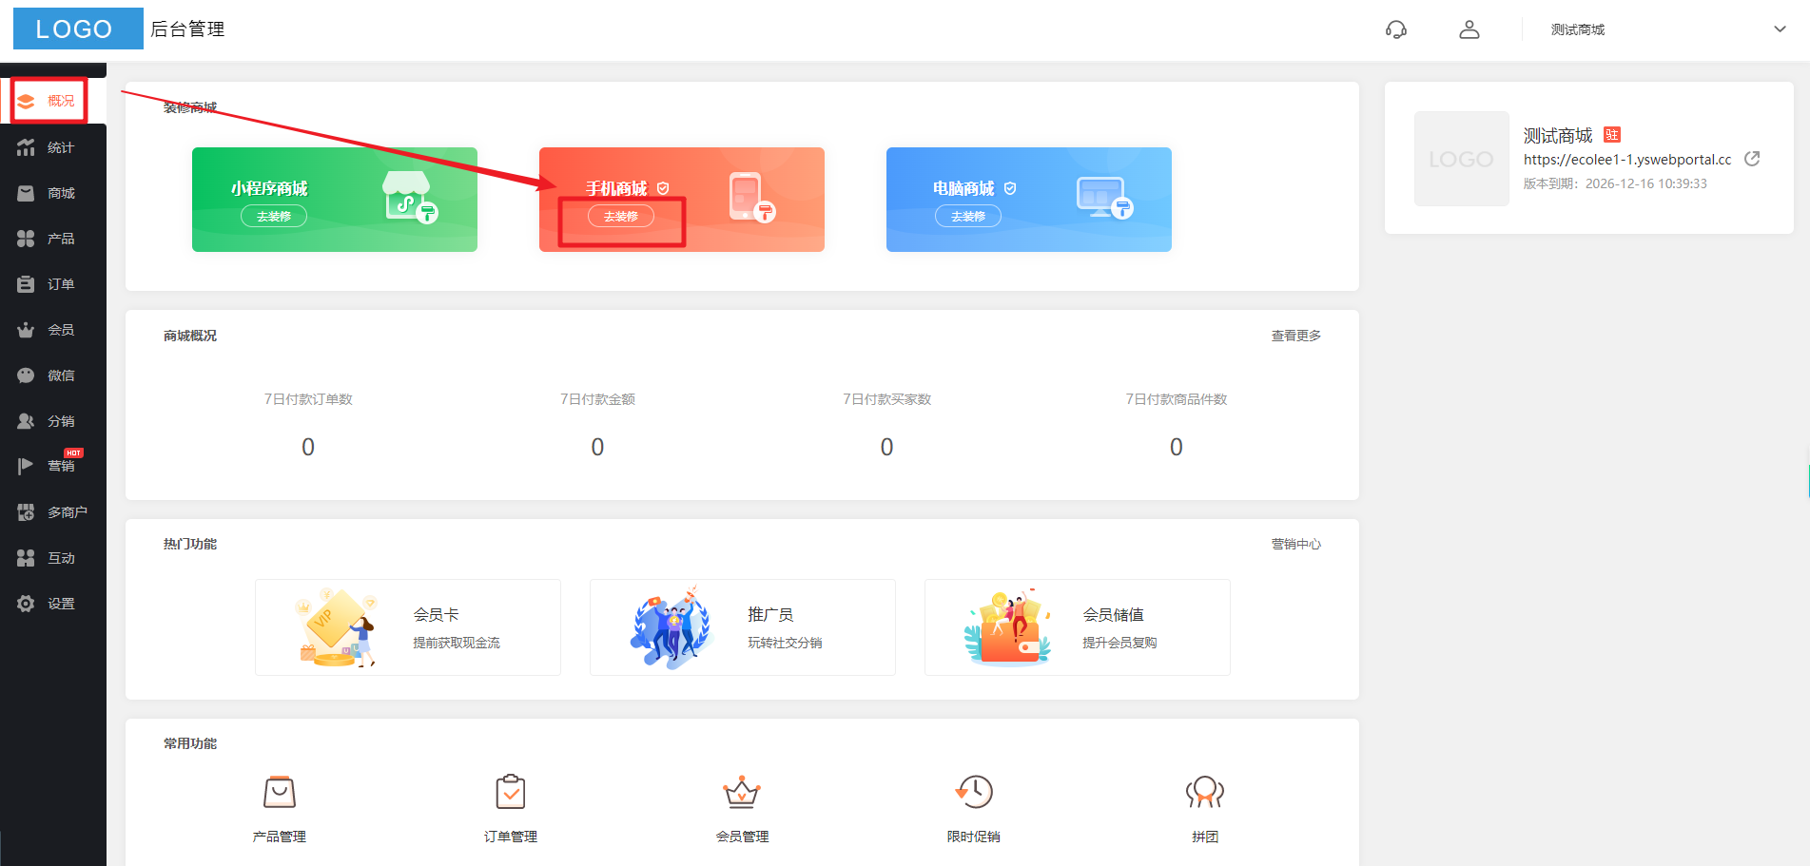
Task: Click 查看更多 in 商城概况
Action: click(1296, 336)
